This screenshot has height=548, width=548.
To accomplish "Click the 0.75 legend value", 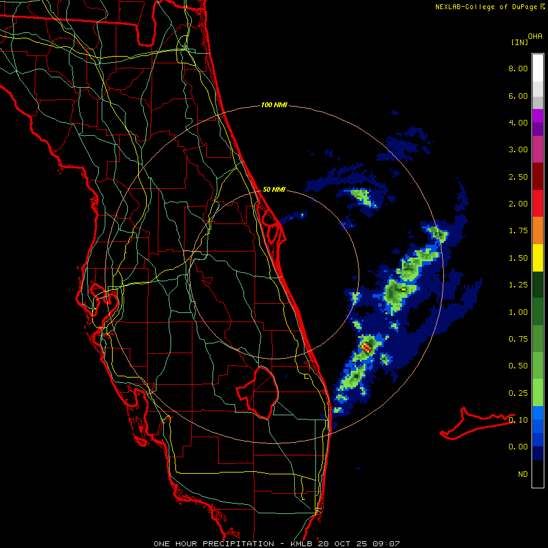I will click(x=518, y=339).
